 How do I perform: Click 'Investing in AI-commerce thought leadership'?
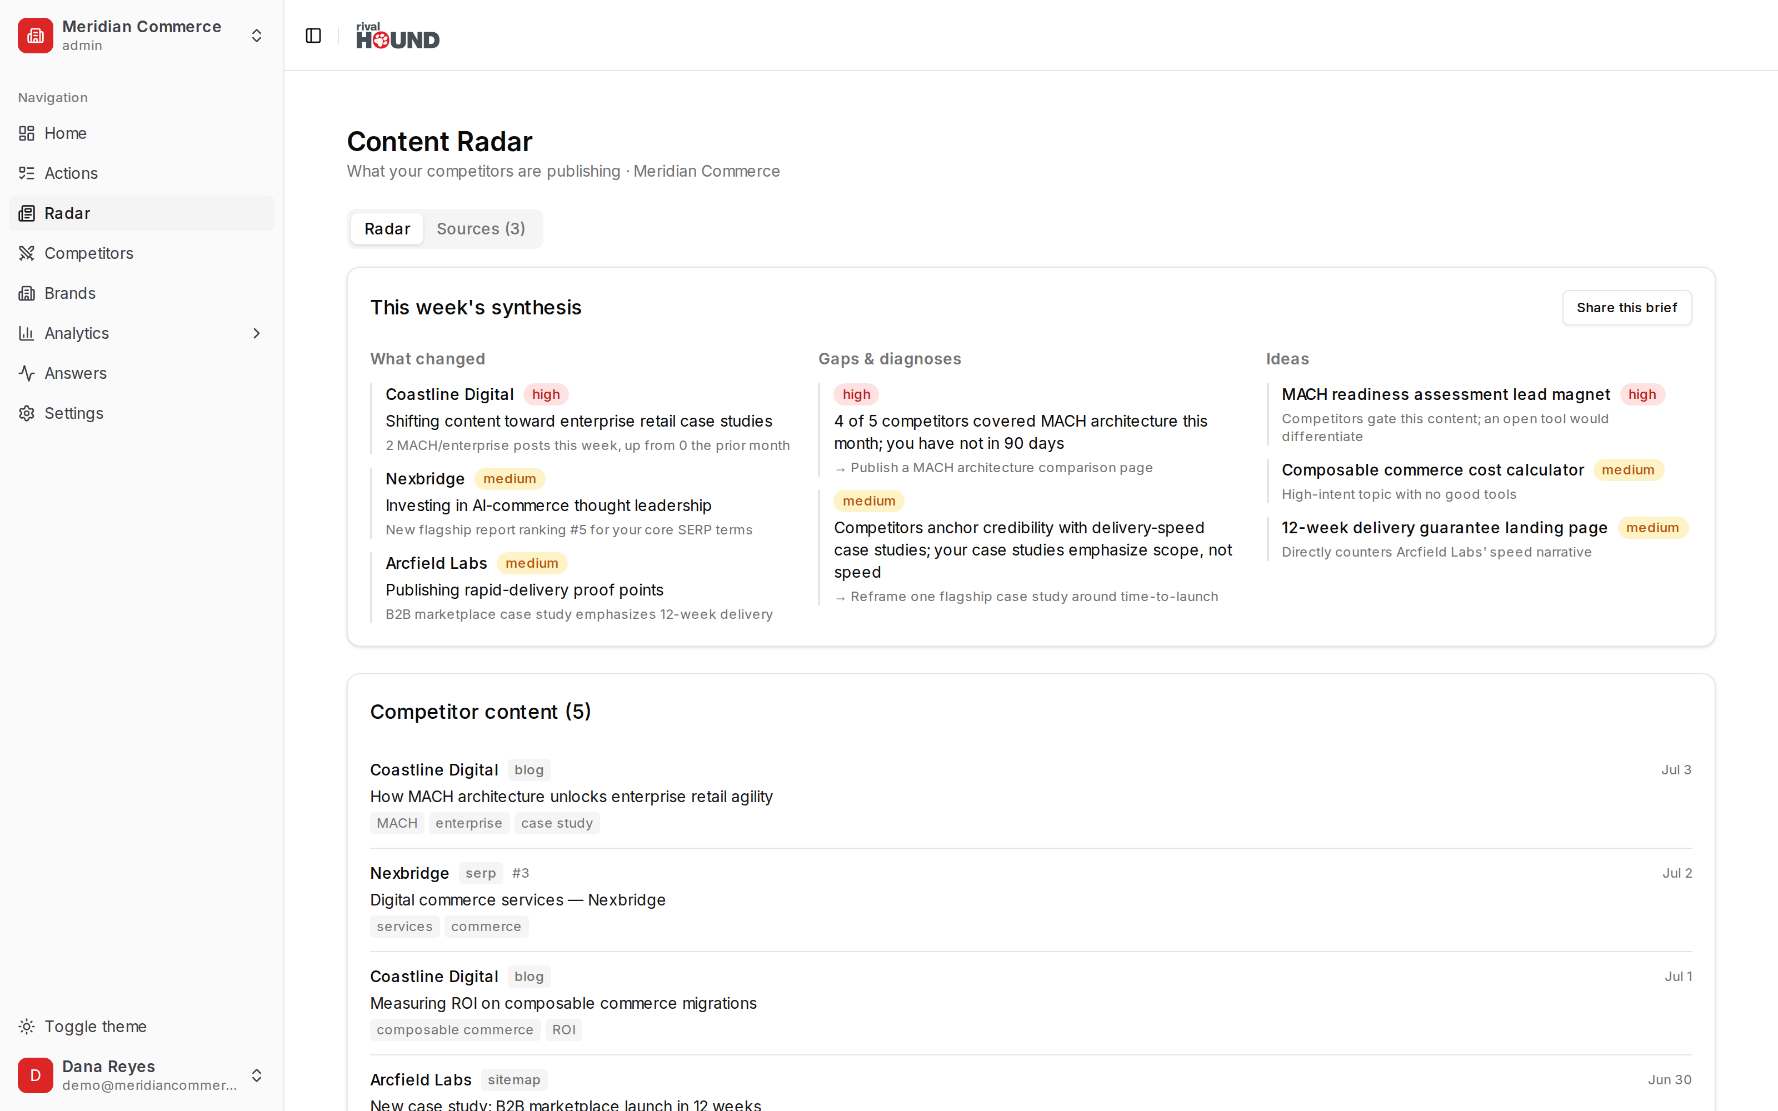tap(548, 506)
